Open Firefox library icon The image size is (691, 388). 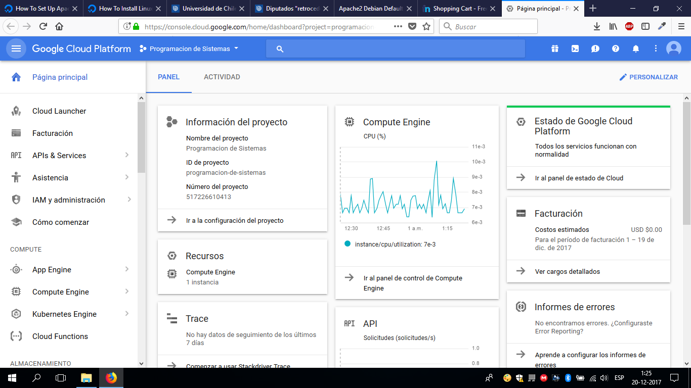pos(613,27)
